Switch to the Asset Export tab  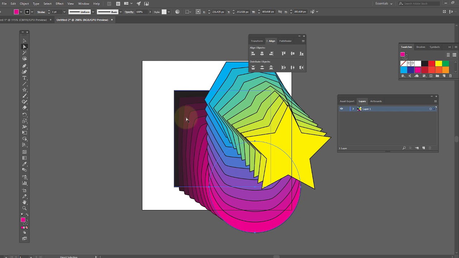(347, 101)
